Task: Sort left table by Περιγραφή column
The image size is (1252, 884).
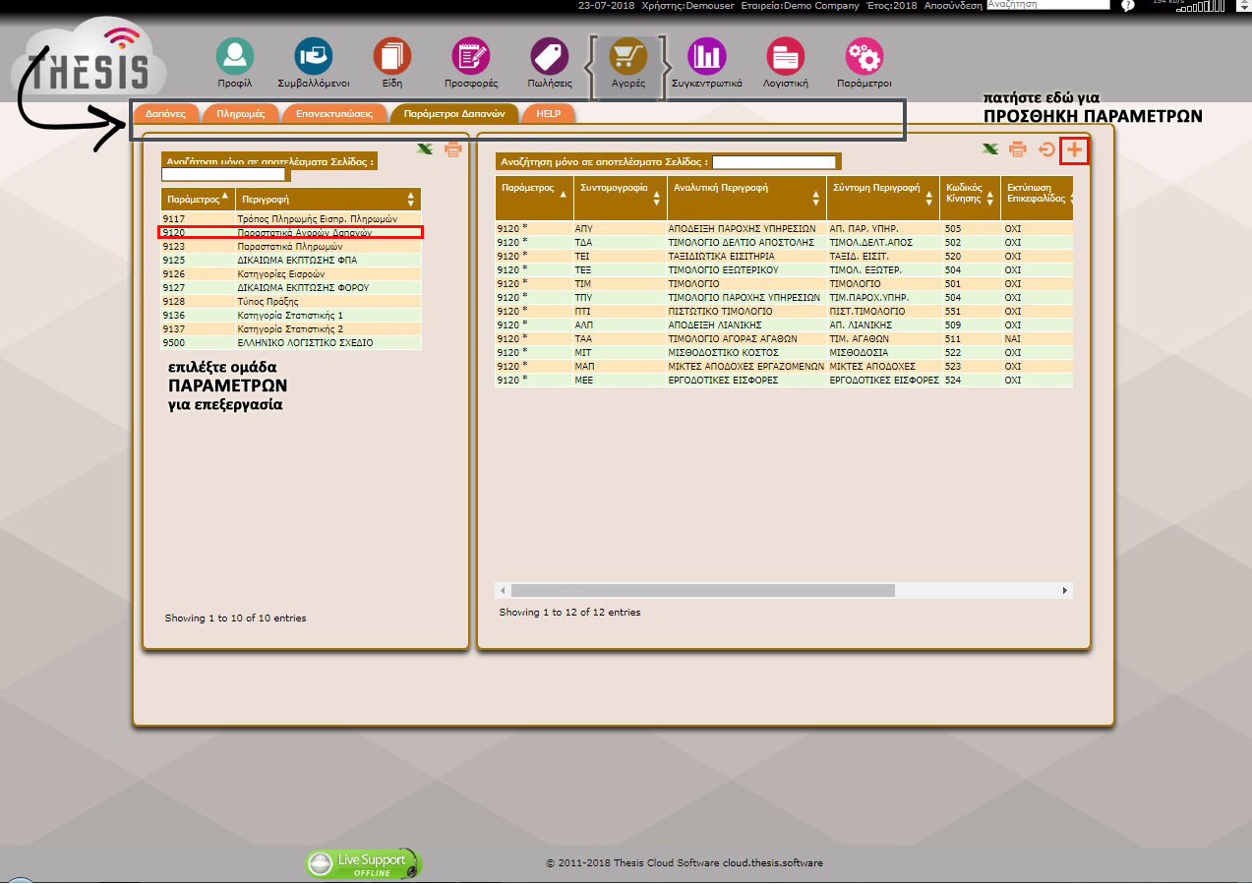Action: pyautogui.click(x=328, y=198)
